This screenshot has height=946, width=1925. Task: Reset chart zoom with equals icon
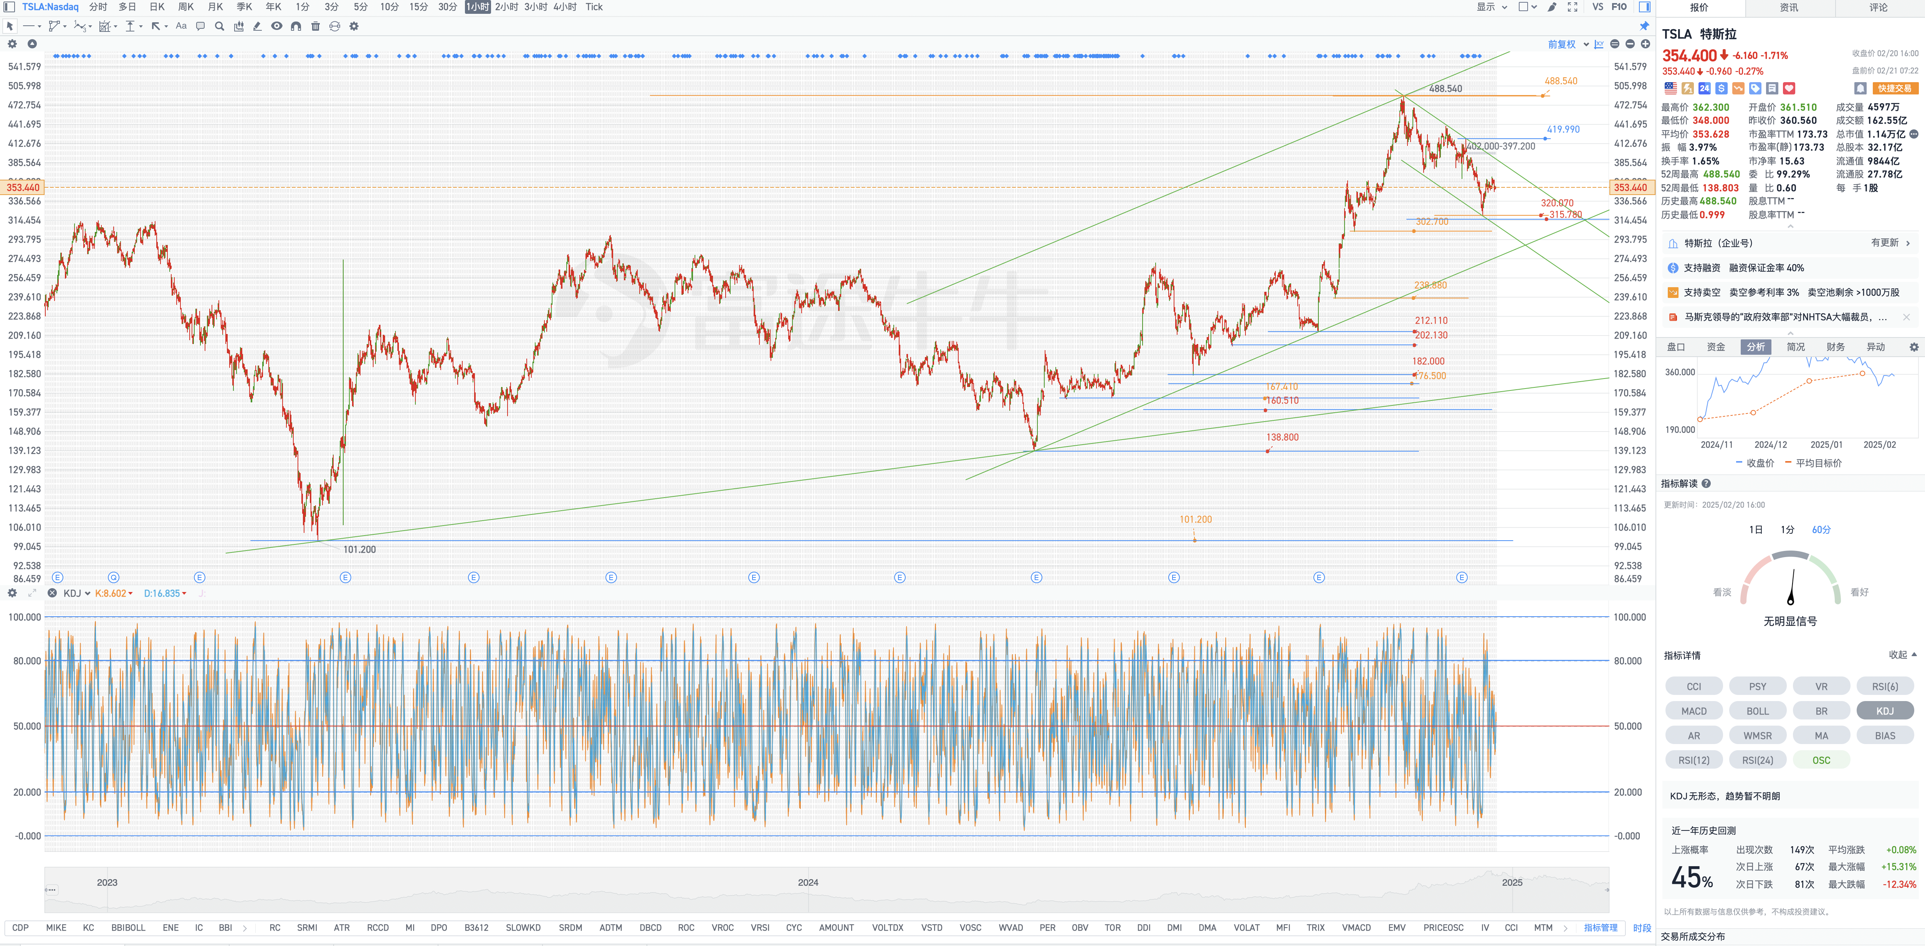(1615, 44)
